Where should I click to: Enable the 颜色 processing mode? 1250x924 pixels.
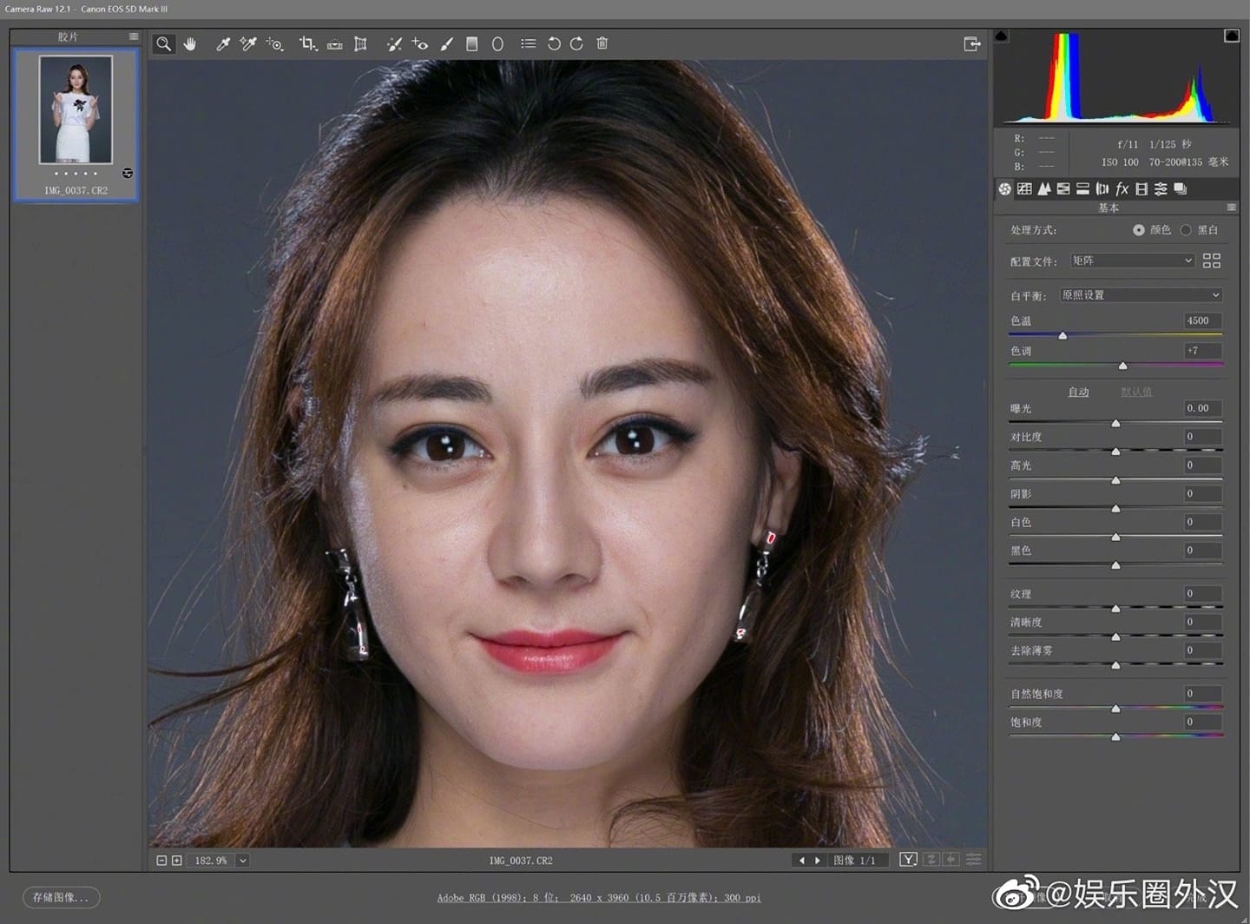coord(1139,230)
